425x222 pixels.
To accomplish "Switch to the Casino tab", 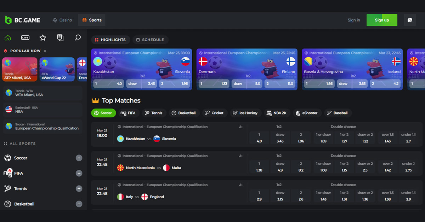I will pos(62,20).
